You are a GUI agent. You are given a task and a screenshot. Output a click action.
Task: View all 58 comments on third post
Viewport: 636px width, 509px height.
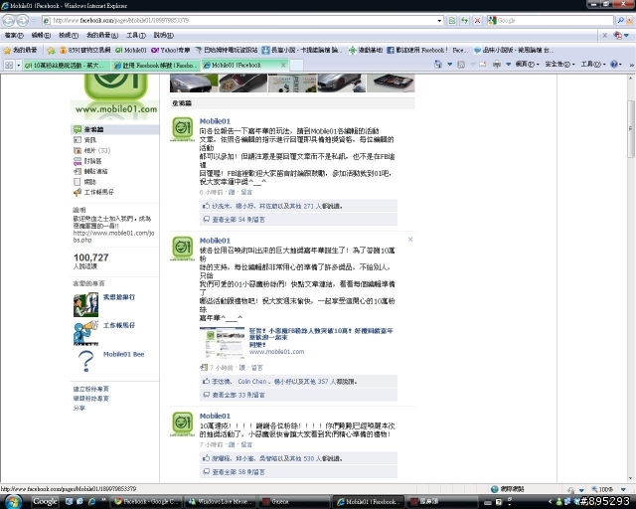click(238, 472)
